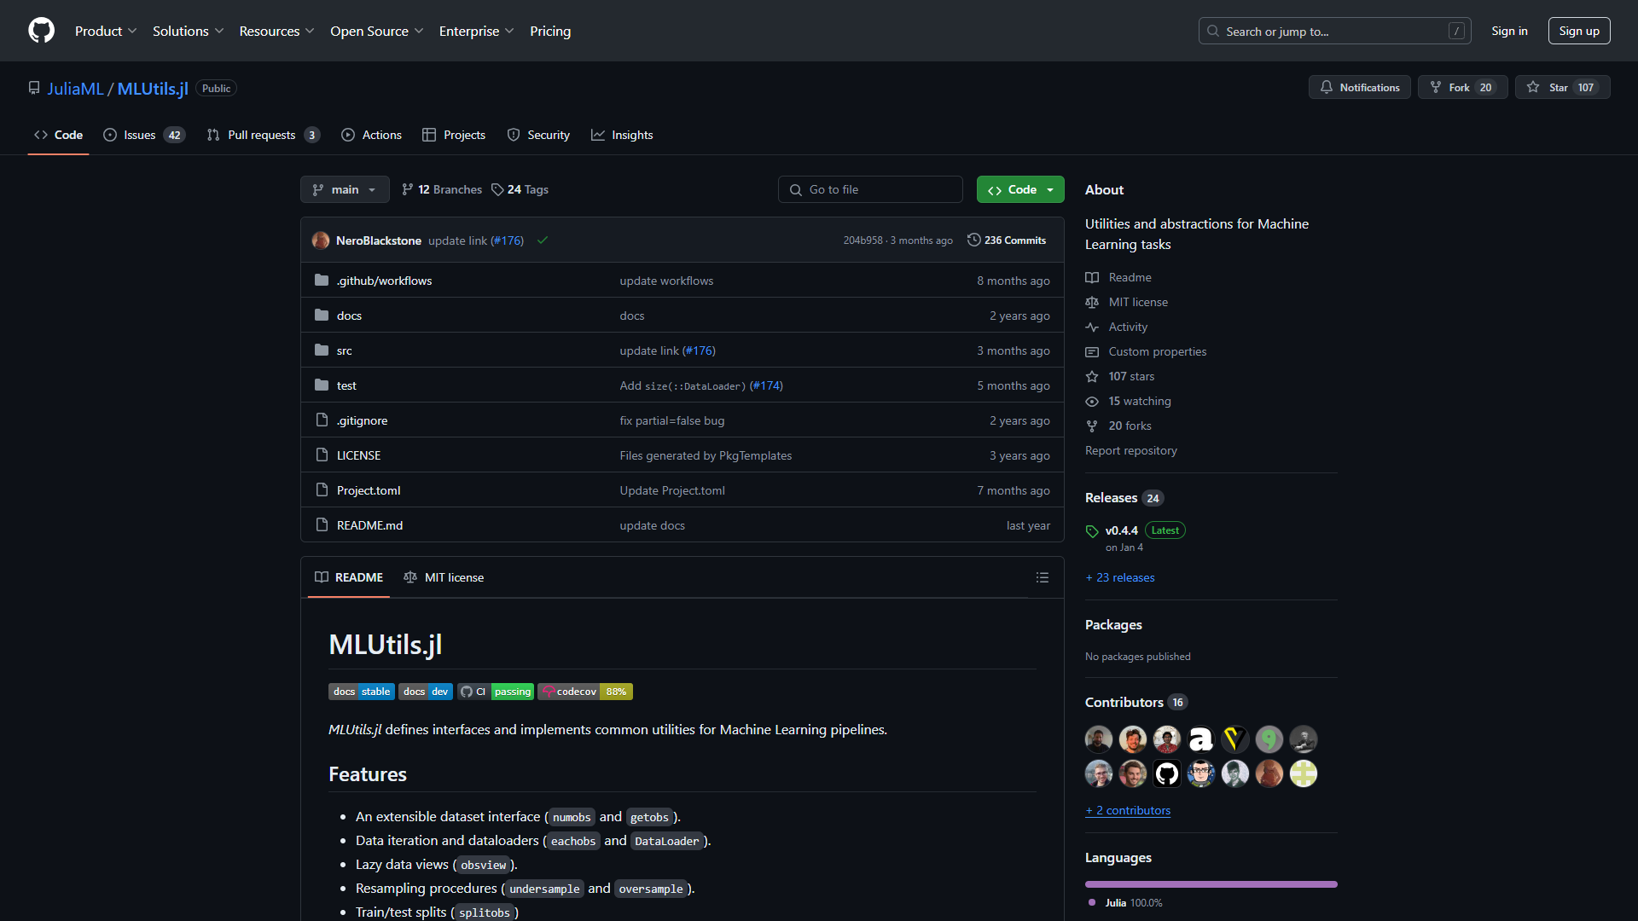Viewport: 1638px width, 921px height.
Task: Click the Go to file input field
Action: coord(869,189)
